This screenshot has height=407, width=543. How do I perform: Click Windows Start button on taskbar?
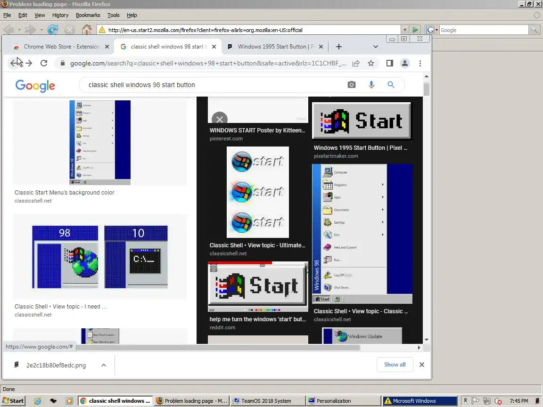pos(13,401)
